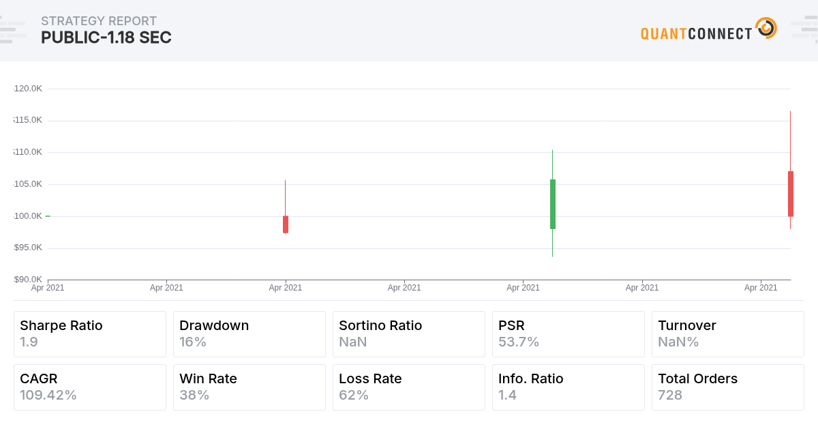Click the 120.0K y-axis label

tap(28, 89)
